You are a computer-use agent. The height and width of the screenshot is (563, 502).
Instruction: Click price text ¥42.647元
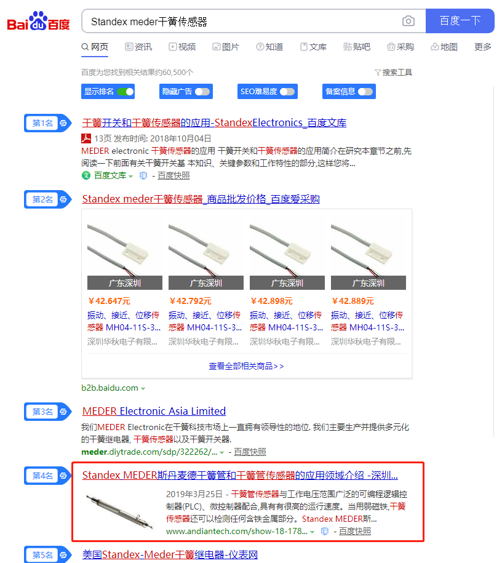[x=109, y=301]
